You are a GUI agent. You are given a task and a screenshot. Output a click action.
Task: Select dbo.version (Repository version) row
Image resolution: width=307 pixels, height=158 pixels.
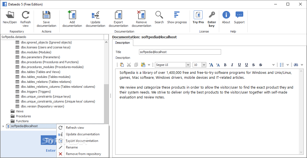pyautogui.click(x=40, y=106)
